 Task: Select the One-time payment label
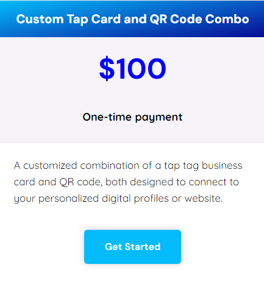point(132,117)
